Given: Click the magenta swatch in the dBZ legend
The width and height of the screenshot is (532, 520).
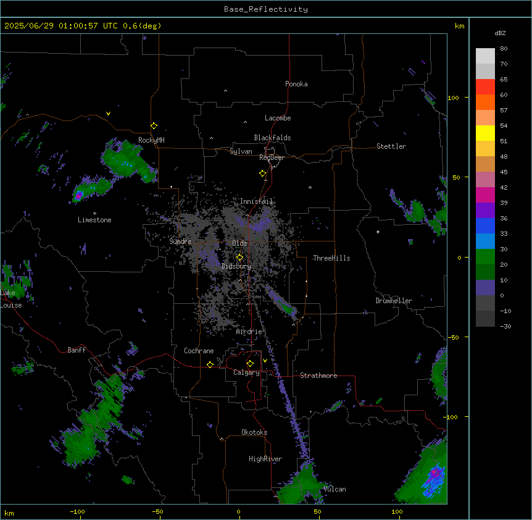Looking at the screenshot, I should click(x=485, y=195).
